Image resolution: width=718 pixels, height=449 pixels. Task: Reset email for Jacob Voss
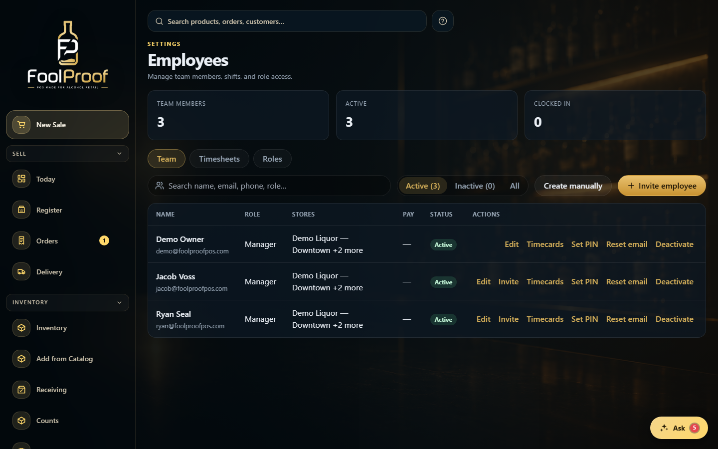click(627, 281)
